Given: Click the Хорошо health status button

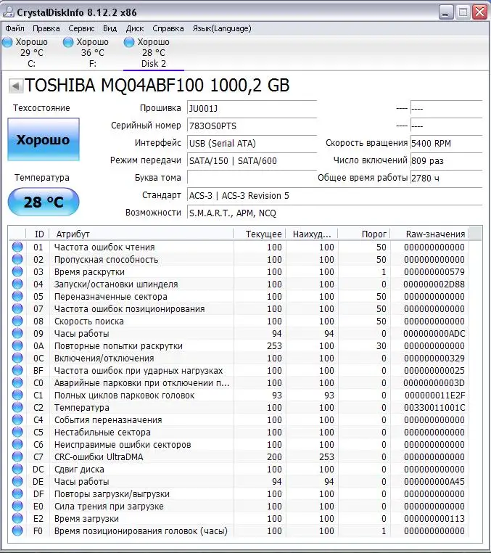Looking at the screenshot, I should coord(44,139).
